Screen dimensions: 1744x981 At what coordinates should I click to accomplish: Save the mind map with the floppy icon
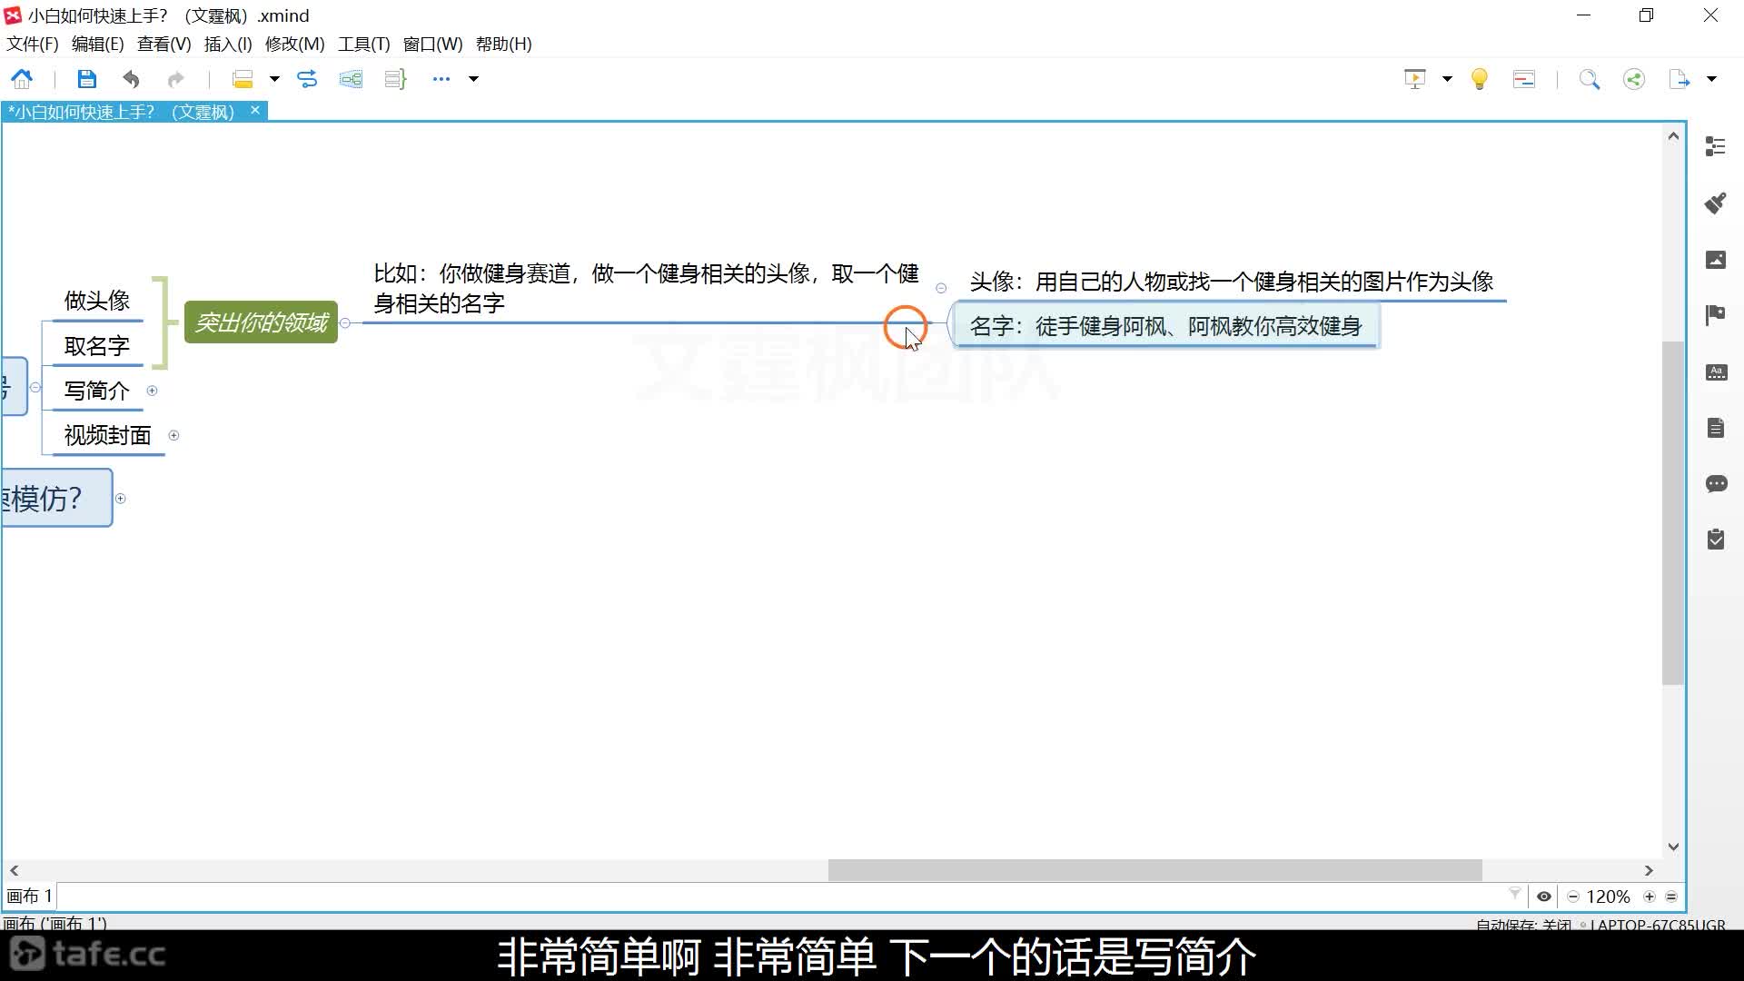click(86, 79)
